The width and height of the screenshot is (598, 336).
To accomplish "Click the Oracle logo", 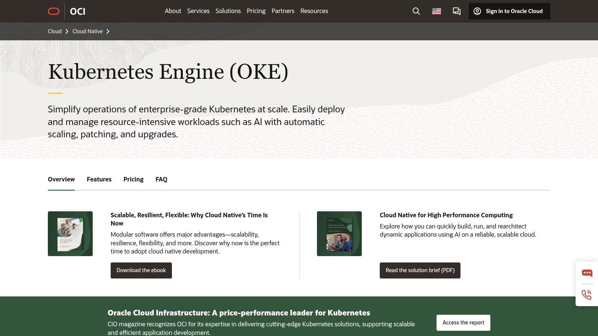I will pyautogui.click(x=53, y=11).
